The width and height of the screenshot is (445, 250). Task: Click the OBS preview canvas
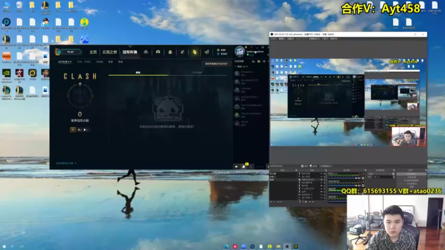click(348, 103)
